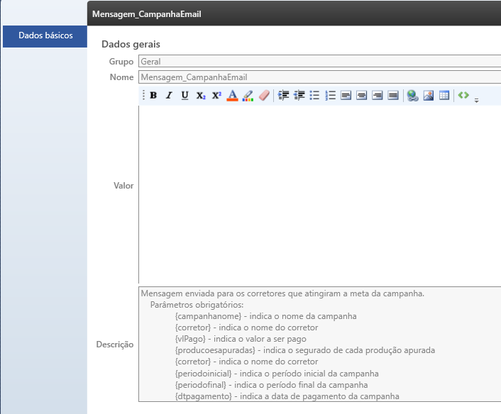The image size is (501, 414).
Task: Align text to the left
Action: click(x=346, y=95)
